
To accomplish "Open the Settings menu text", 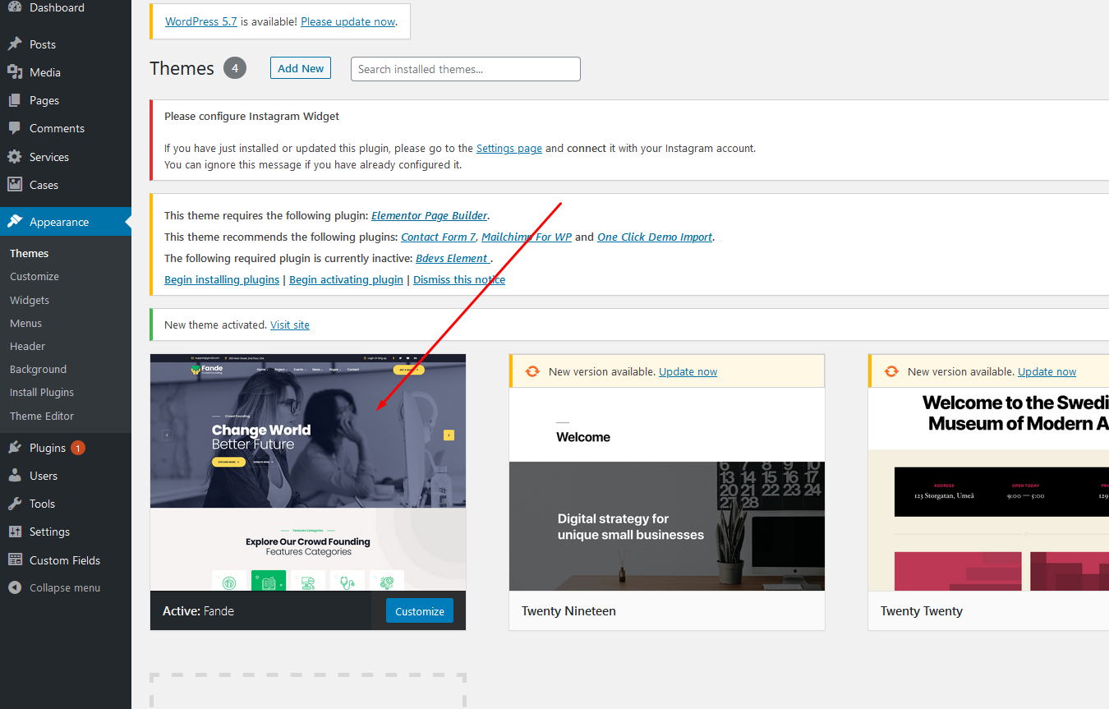I will point(49,532).
